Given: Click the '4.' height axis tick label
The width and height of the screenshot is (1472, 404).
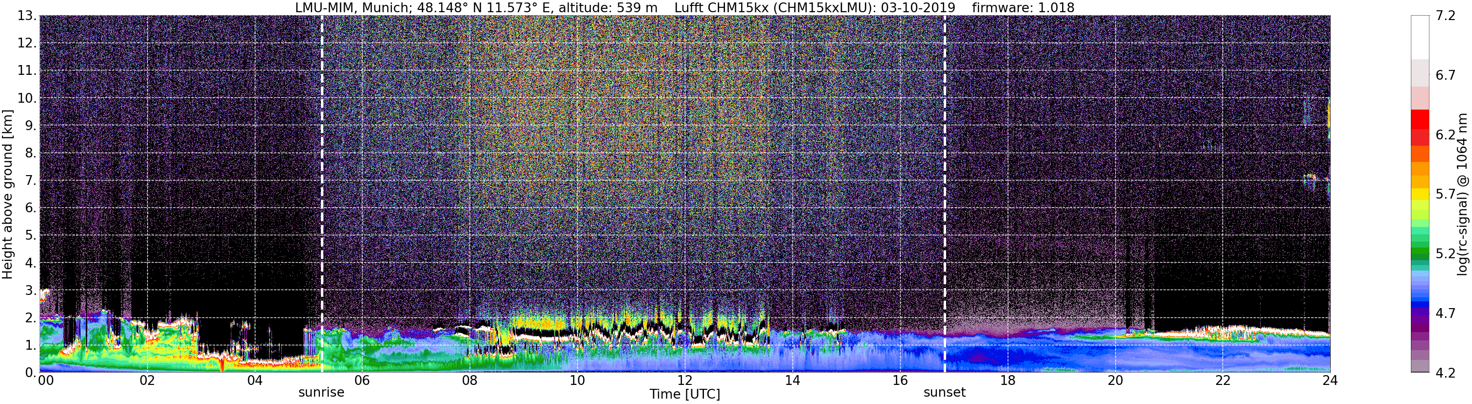Looking at the screenshot, I should coord(31,263).
